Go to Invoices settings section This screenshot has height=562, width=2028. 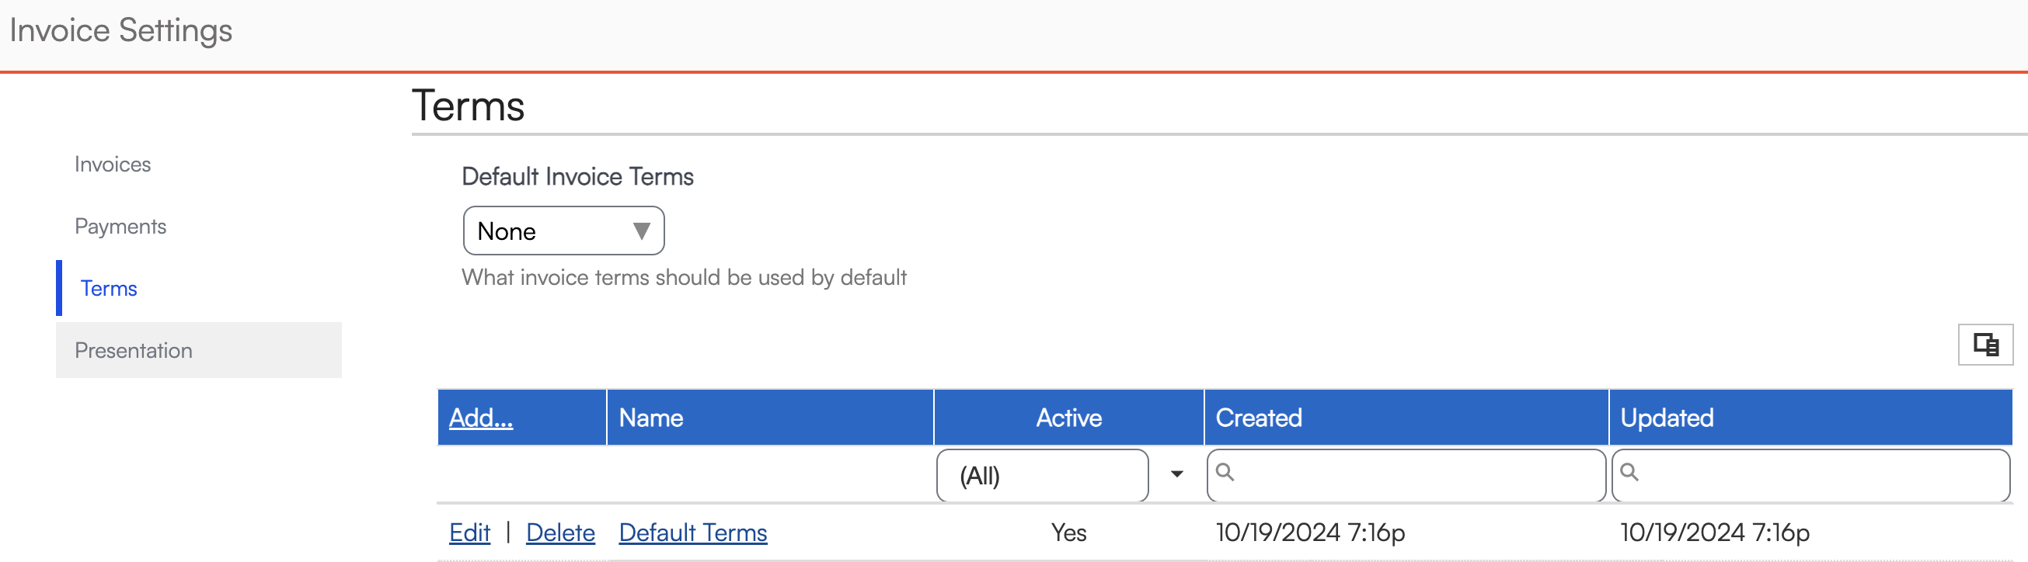click(x=113, y=165)
